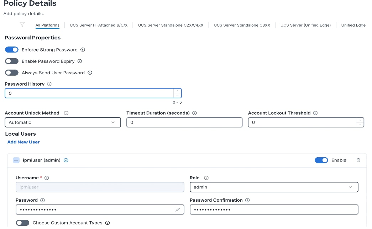Open info tooltip for Always Send User Password

pyautogui.click(x=90, y=73)
